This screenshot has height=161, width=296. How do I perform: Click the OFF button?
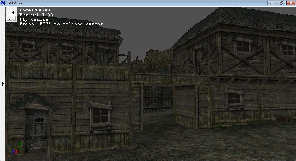(x=11, y=18)
